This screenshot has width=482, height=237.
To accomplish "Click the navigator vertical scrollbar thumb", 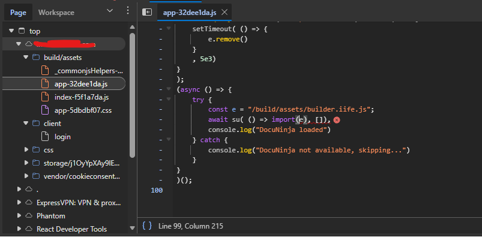I will click(132, 95).
